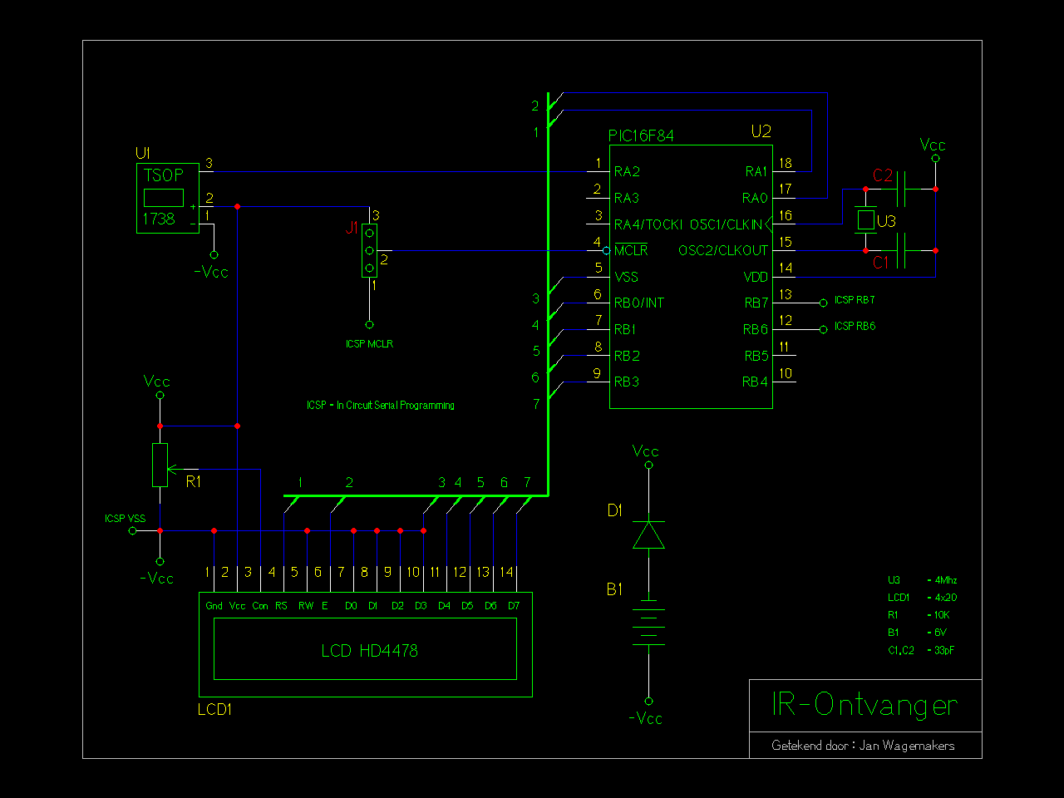Select the 'Vcc' label above resistor R1
The image size is (1064, 798).
157,382
